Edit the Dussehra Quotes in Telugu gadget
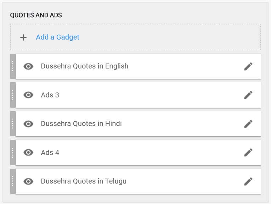Viewport: 271px width, 204px height. 248,181
